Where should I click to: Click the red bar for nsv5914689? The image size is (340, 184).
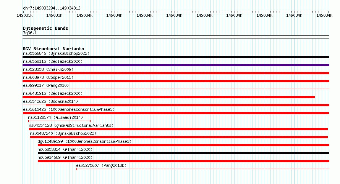[183, 161]
